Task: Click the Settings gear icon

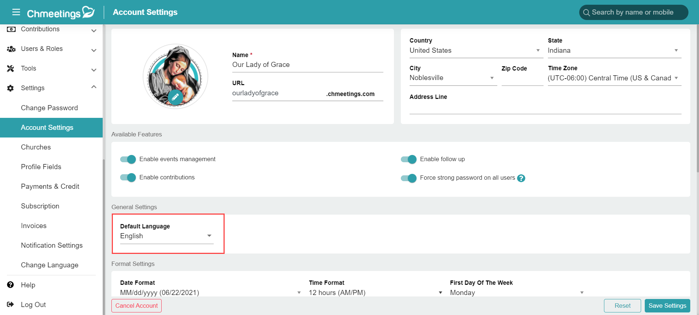Action: [11, 88]
